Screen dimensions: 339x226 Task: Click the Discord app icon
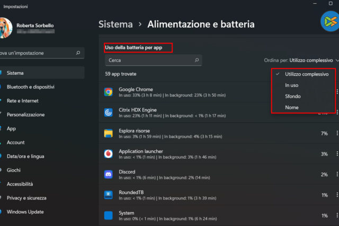(109, 175)
